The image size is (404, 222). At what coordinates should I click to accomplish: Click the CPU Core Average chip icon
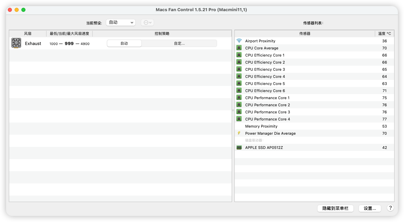tap(239, 48)
